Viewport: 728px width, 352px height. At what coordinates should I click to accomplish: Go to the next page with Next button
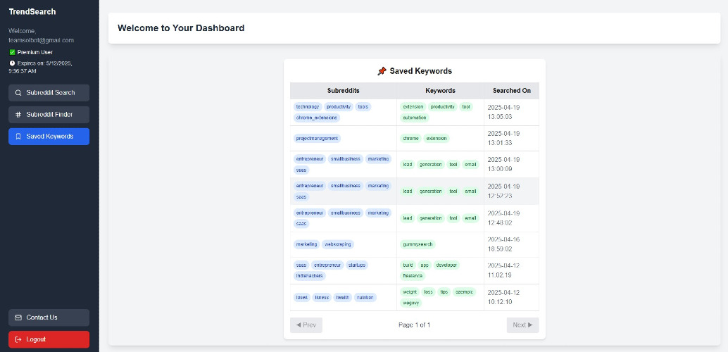[x=523, y=325]
